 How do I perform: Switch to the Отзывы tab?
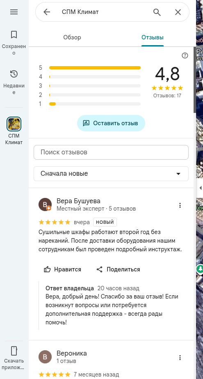[152, 37]
